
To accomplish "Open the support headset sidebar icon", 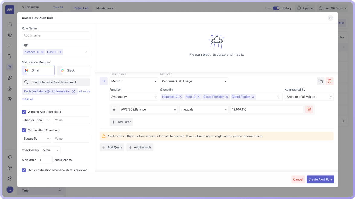I will [10, 157].
